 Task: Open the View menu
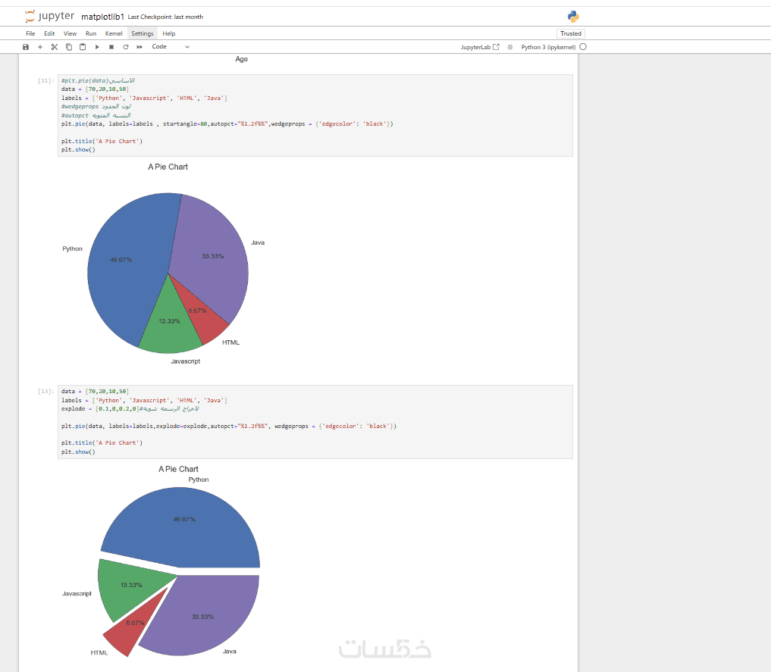70,33
